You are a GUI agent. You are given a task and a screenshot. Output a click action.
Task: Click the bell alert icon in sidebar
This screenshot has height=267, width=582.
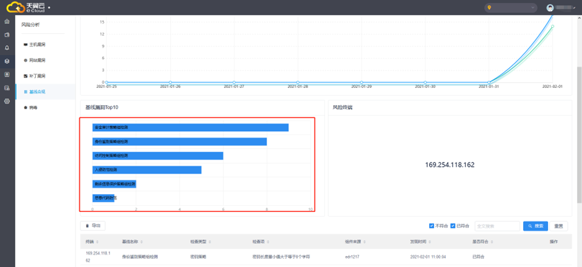pyautogui.click(x=7, y=48)
